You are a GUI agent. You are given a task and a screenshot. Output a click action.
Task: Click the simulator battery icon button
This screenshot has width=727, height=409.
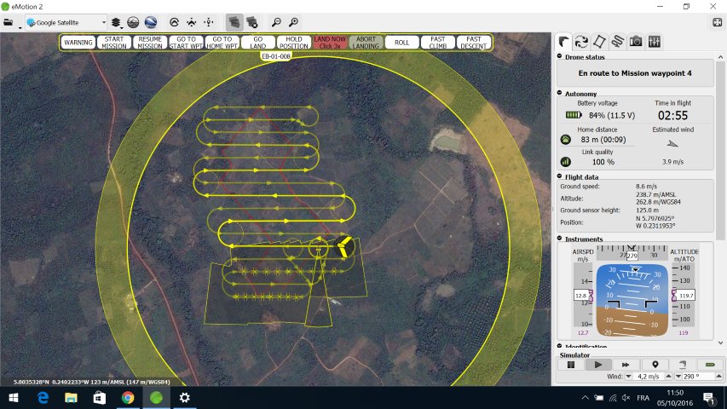coord(709,365)
